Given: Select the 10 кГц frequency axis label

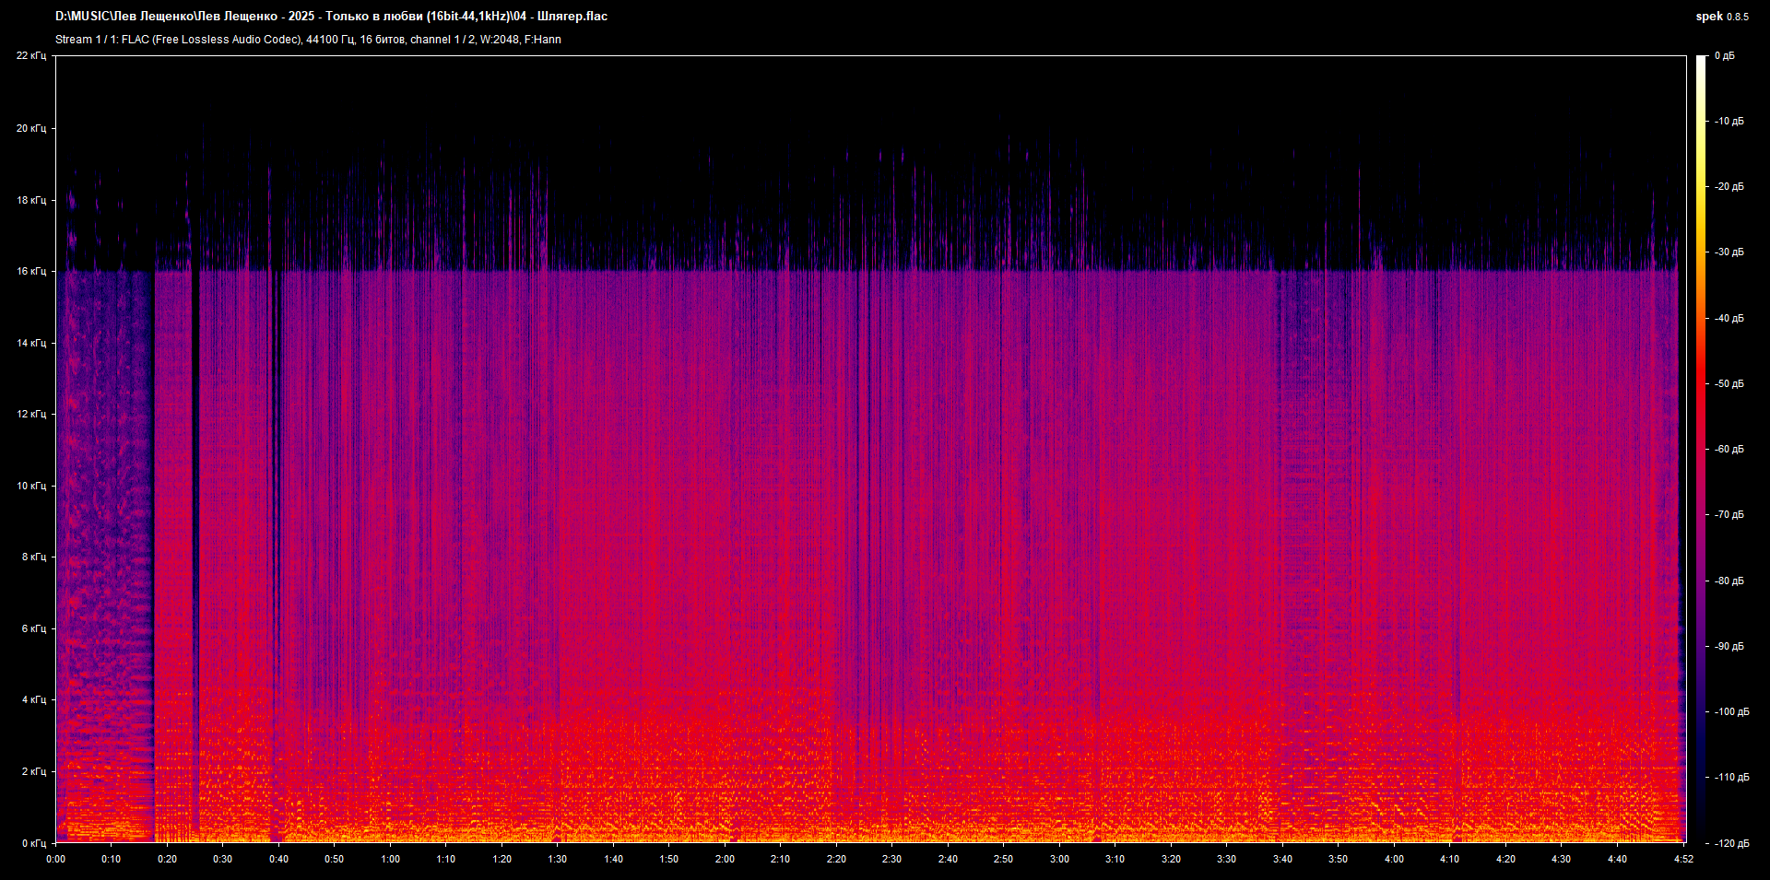Looking at the screenshot, I should tap(30, 486).
